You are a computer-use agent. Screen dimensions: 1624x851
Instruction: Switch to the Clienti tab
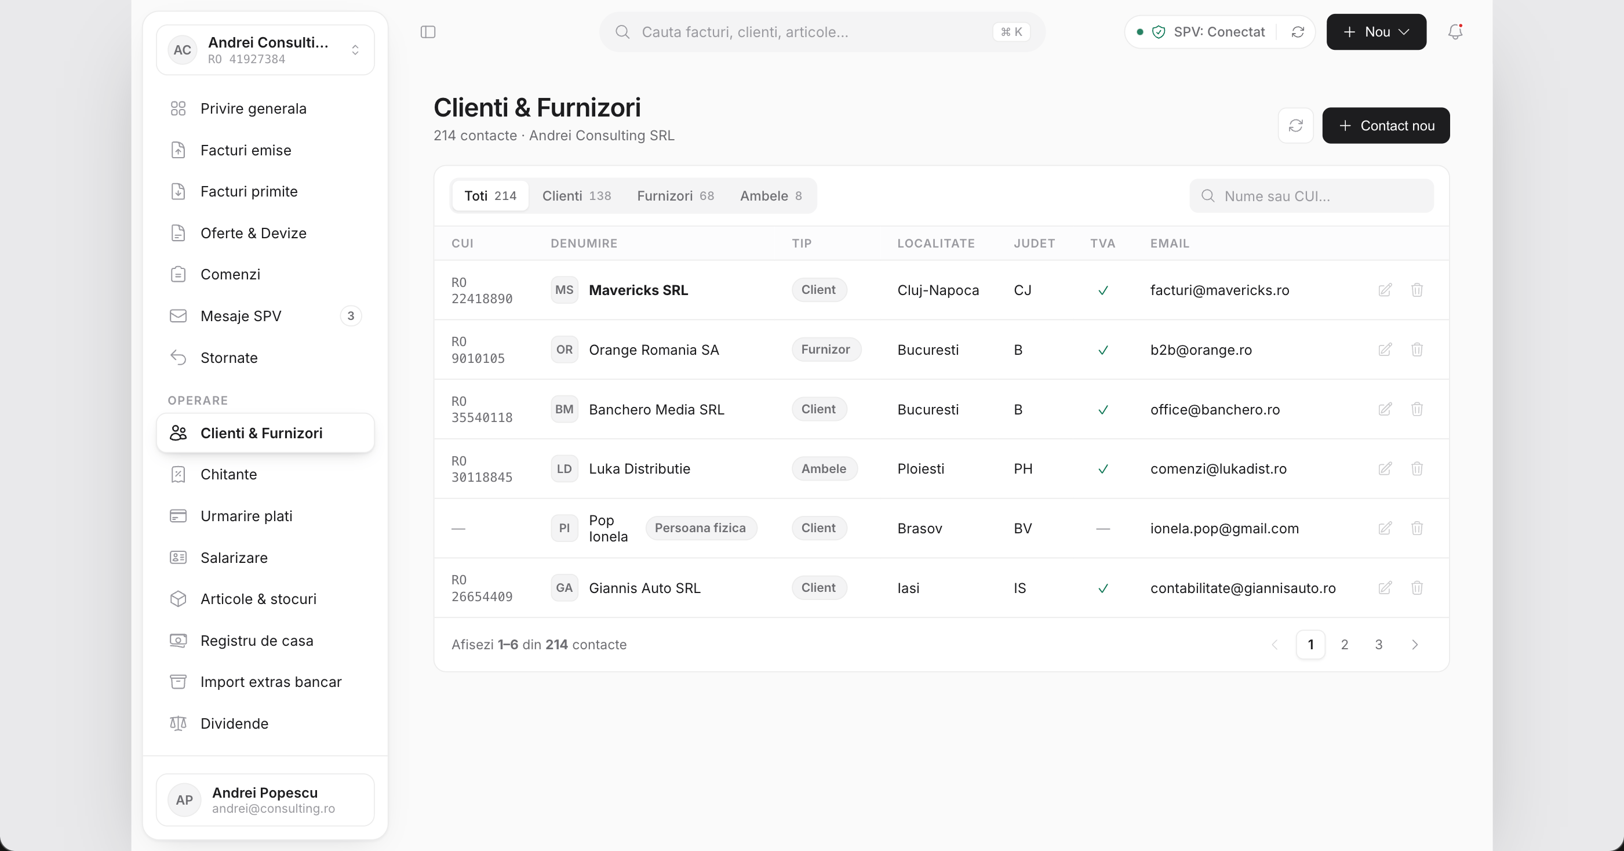click(x=576, y=196)
